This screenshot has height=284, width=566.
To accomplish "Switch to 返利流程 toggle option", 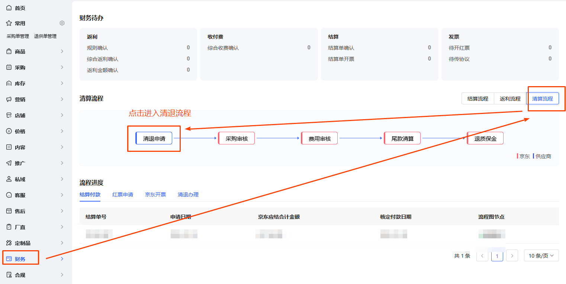I will 510,99.
